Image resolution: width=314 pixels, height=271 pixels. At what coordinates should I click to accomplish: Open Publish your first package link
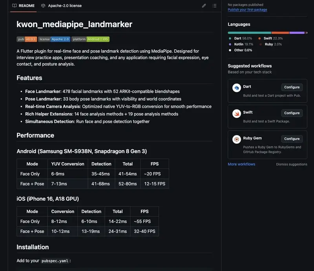247,9
